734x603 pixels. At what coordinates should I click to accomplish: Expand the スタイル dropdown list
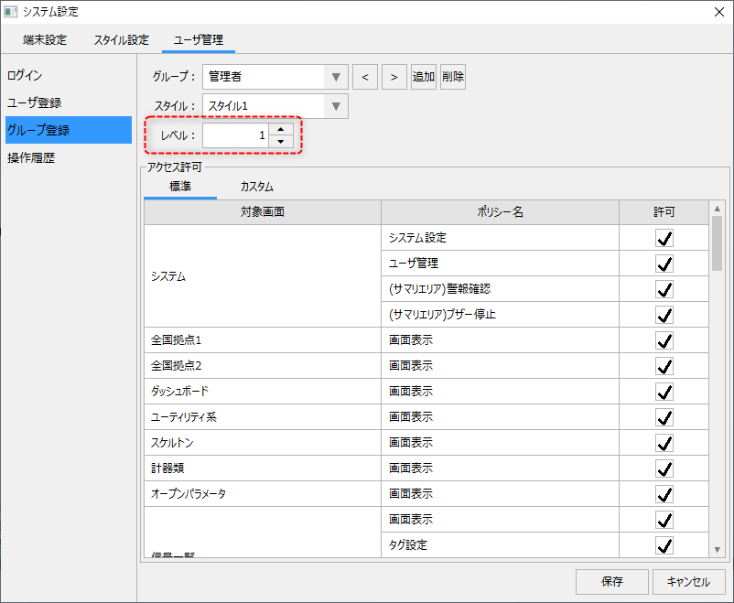click(x=336, y=106)
